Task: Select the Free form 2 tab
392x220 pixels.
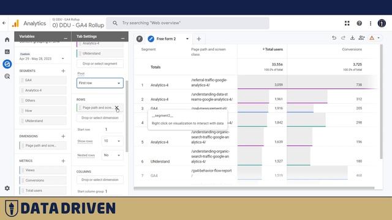Action: [166, 39]
